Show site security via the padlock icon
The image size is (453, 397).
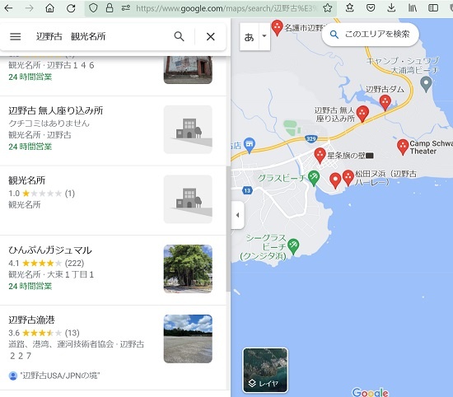(x=110, y=7)
